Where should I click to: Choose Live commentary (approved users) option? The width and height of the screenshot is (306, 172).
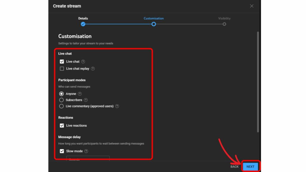(x=62, y=106)
